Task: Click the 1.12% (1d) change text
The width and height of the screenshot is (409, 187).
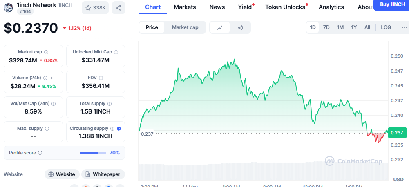Action: click(80, 28)
